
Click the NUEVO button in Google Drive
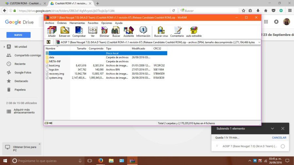[18, 35]
